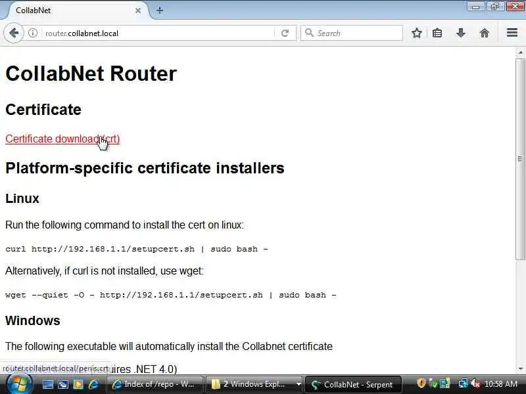Click the search magnifier icon

coord(309,33)
